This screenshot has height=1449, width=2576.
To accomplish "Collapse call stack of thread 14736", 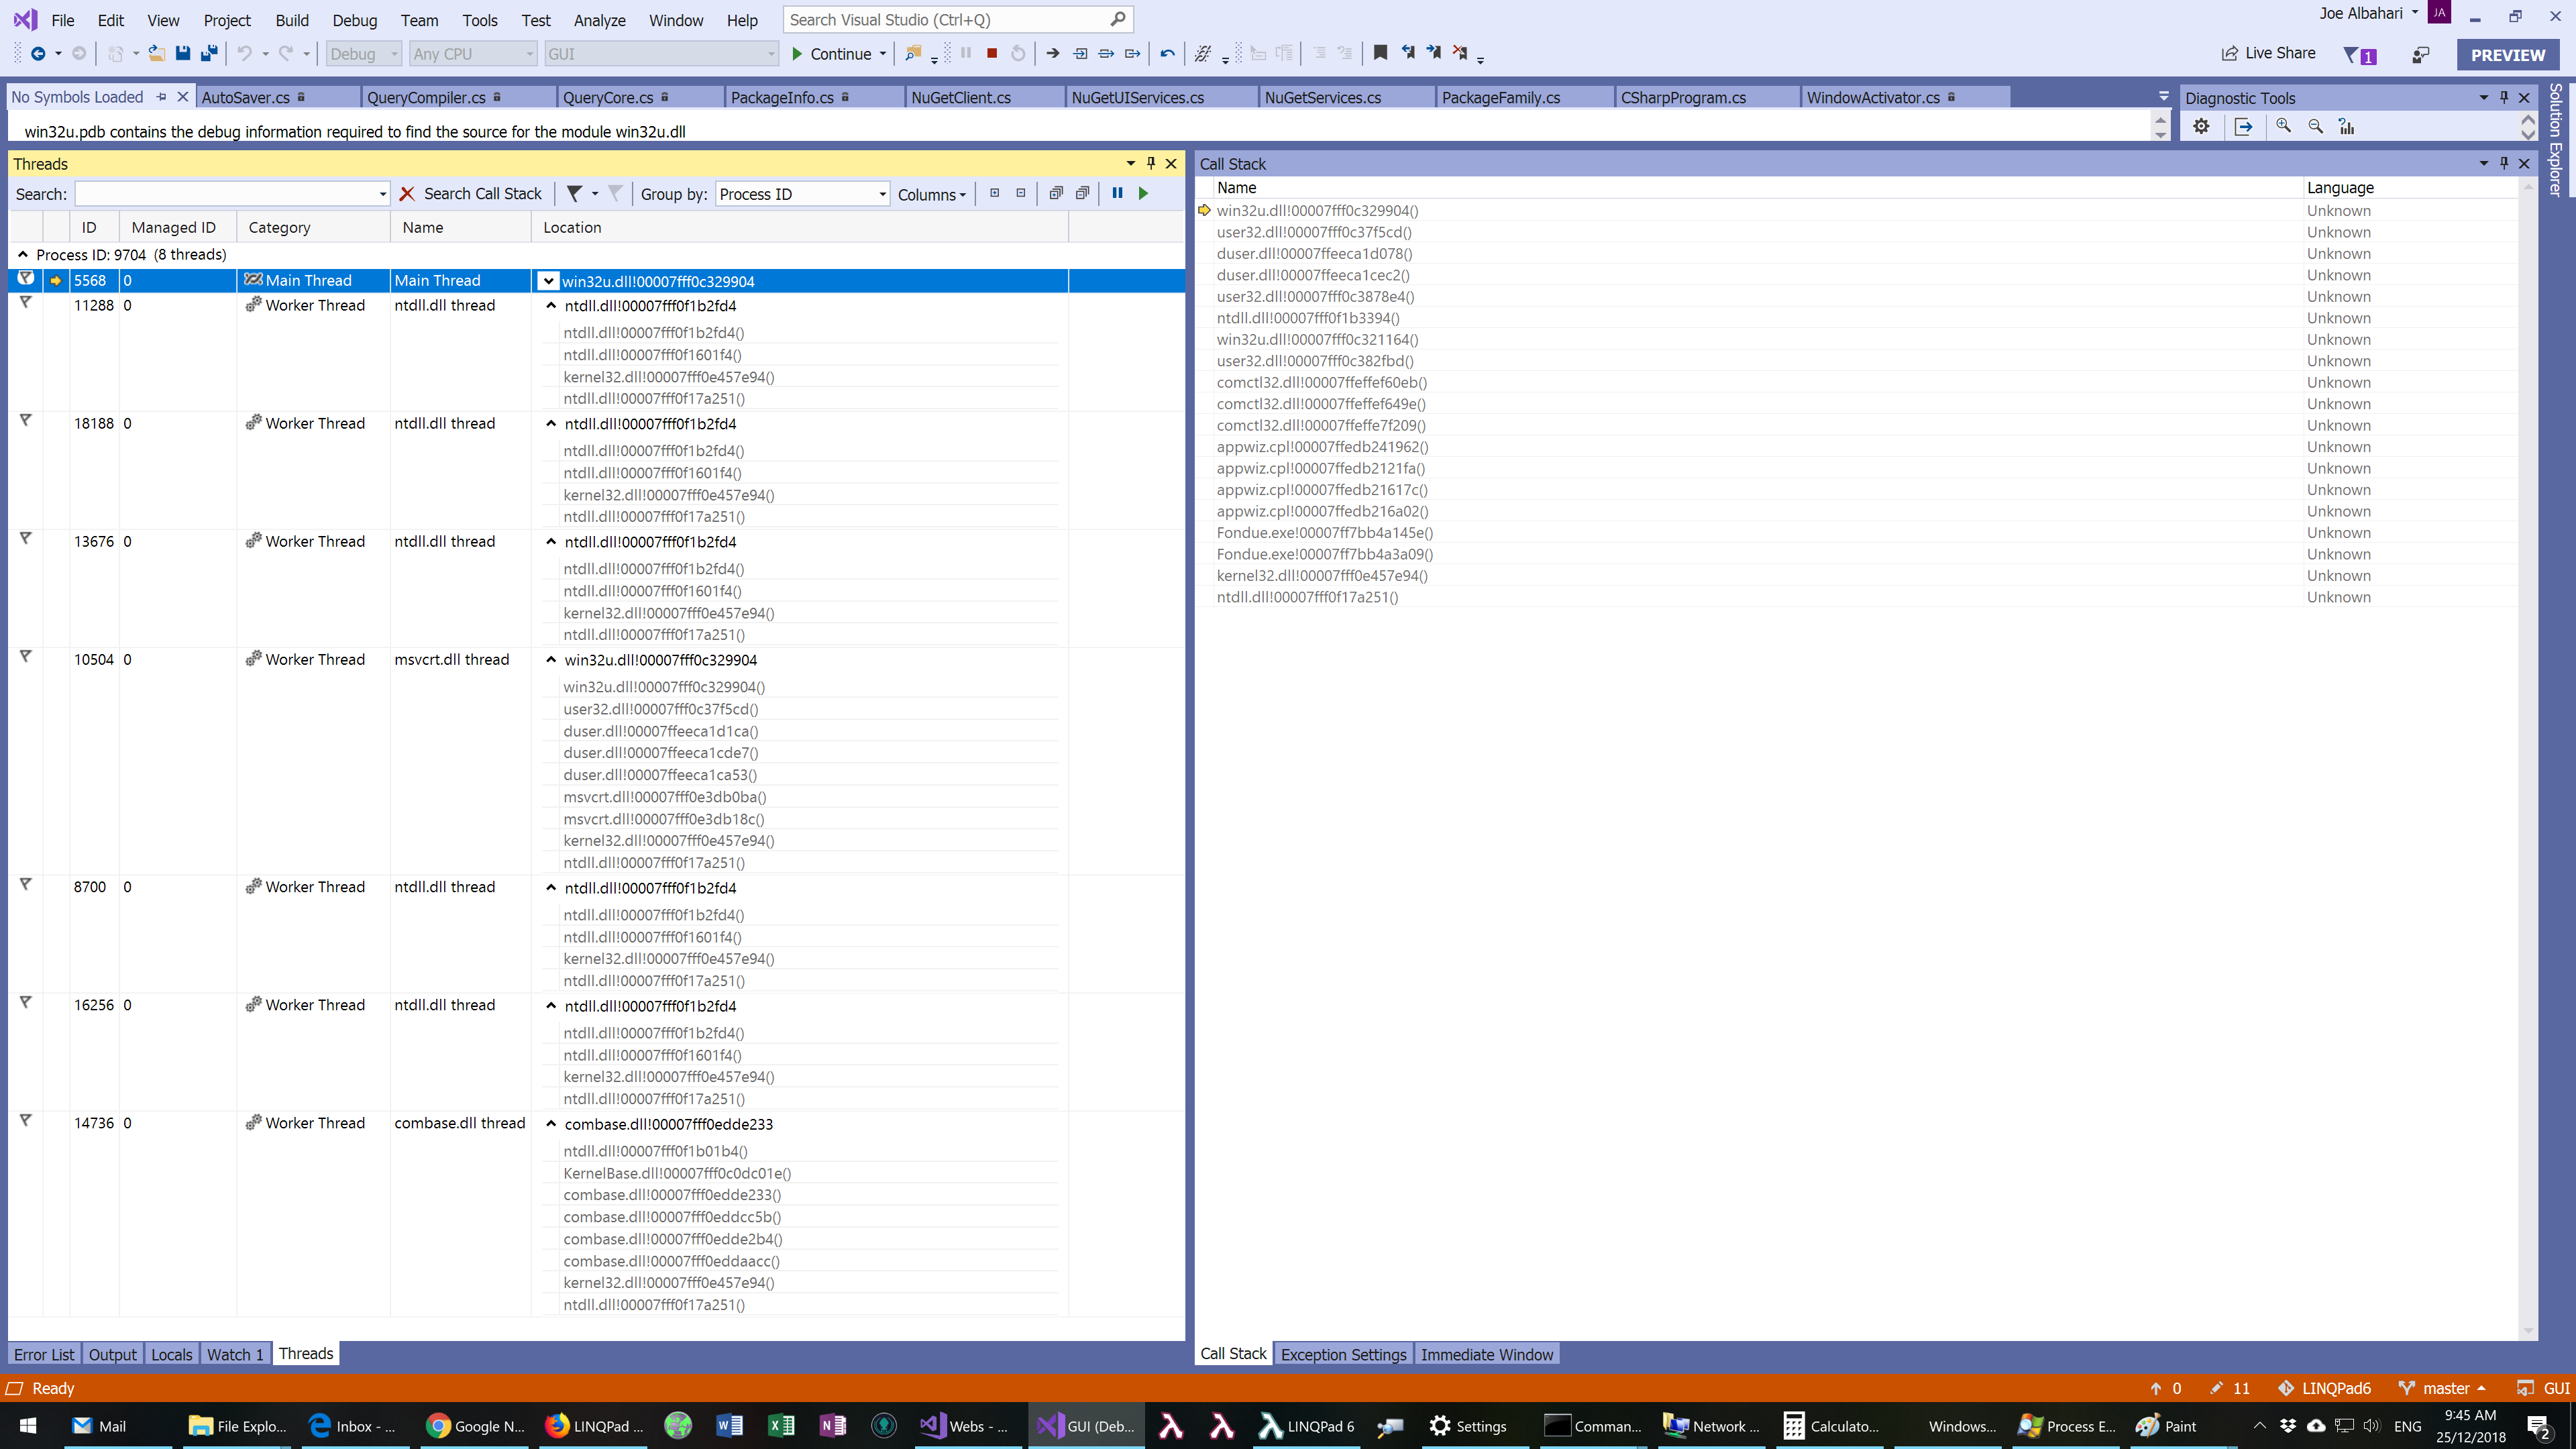I will (551, 1123).
